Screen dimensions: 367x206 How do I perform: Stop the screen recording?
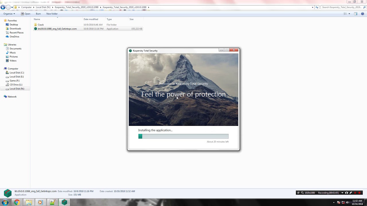(x=360, y=193)
